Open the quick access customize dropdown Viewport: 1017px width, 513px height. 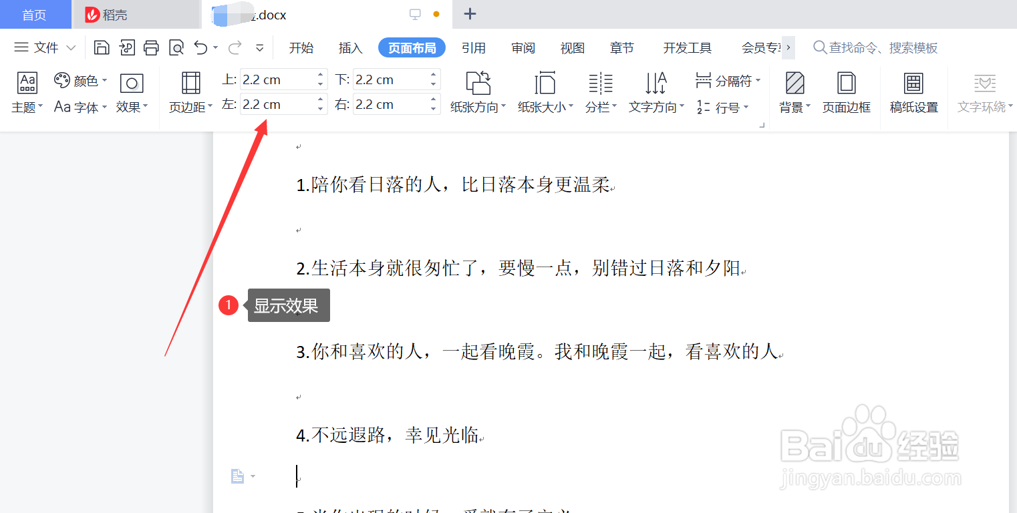click(260, 48)
